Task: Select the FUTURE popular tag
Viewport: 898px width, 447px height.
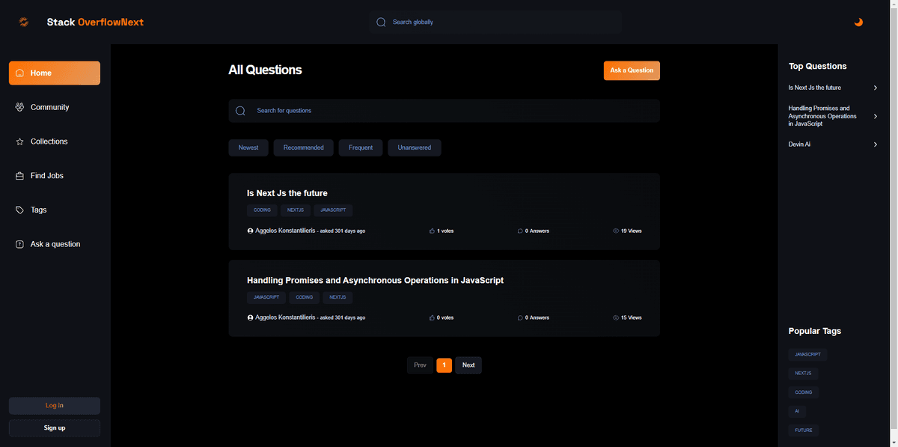Action: point(803,431)
